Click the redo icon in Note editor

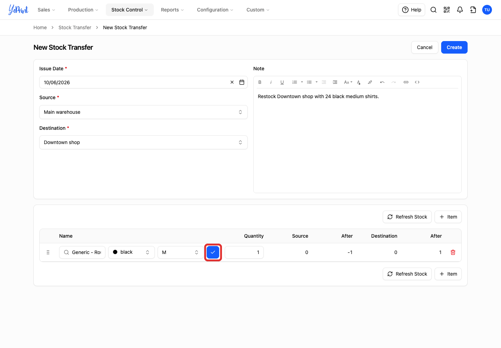pyautogui.click(x=393, y=82)
